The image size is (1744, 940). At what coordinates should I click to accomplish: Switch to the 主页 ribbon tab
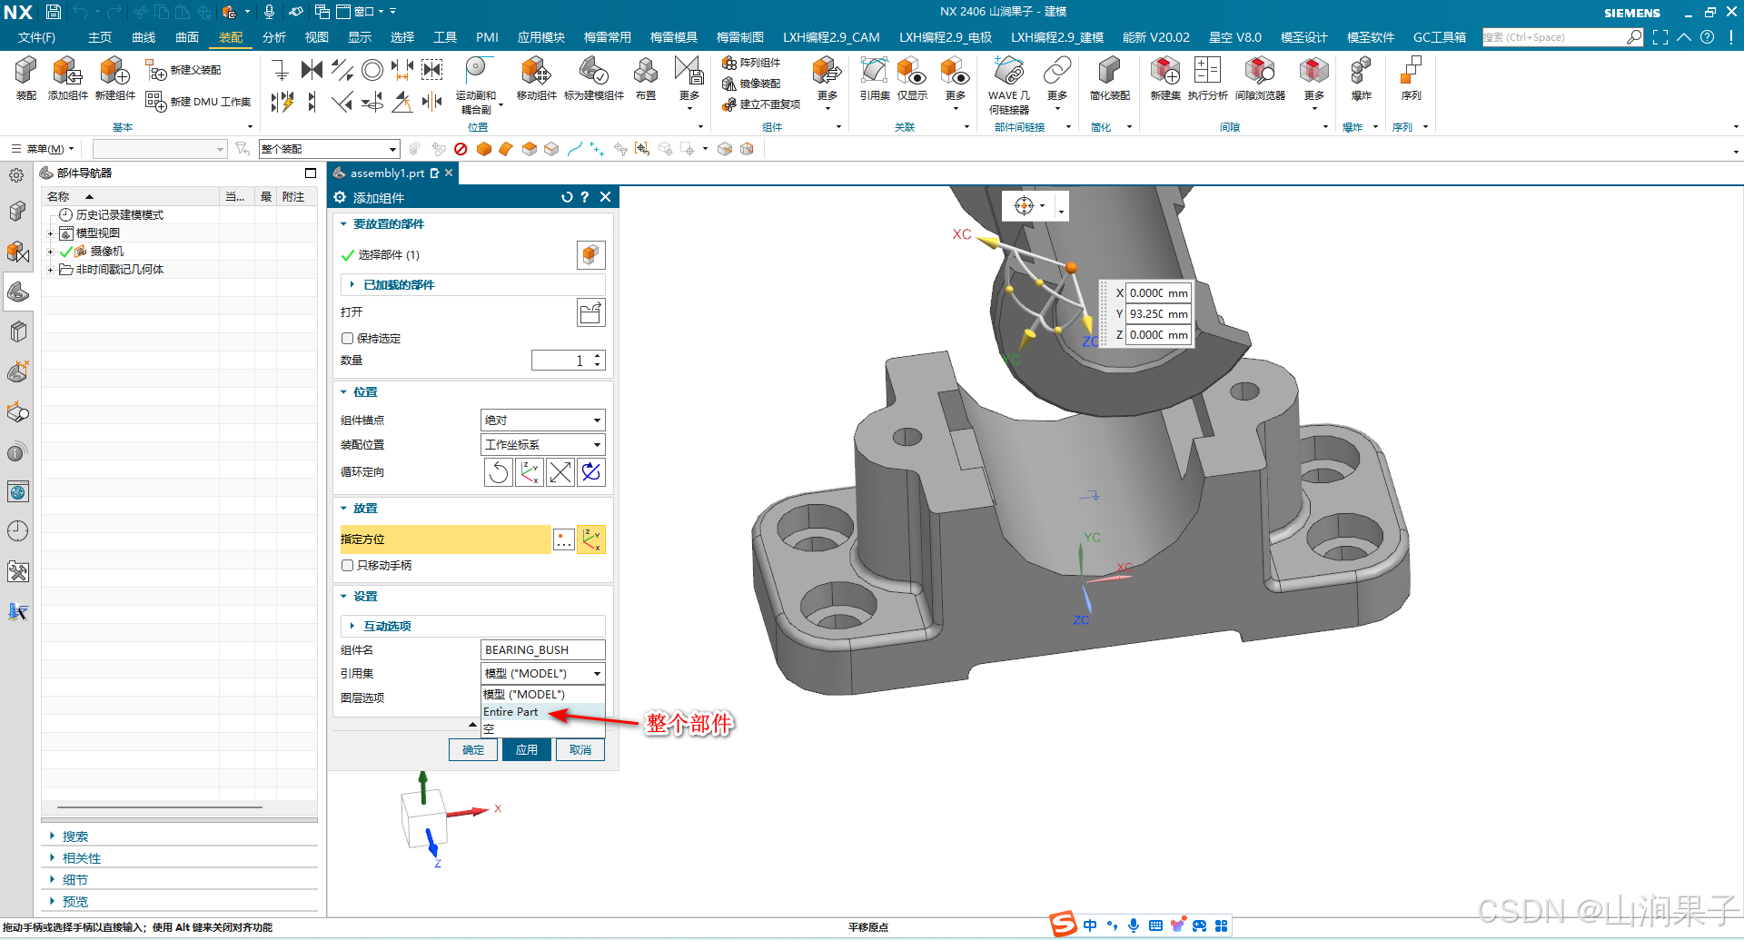click(100, 37)
